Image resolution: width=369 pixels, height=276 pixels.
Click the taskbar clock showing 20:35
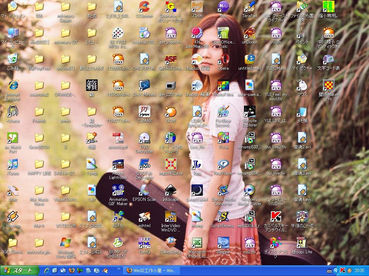pos(359,271)
